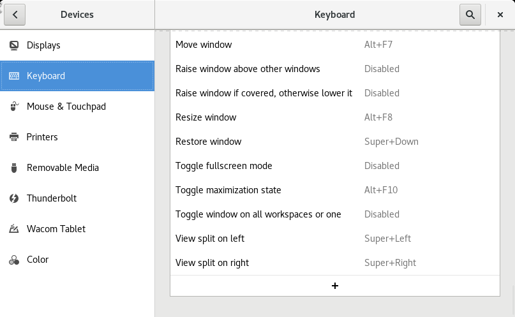Click the Removable Media icon

tap(14, 168)
